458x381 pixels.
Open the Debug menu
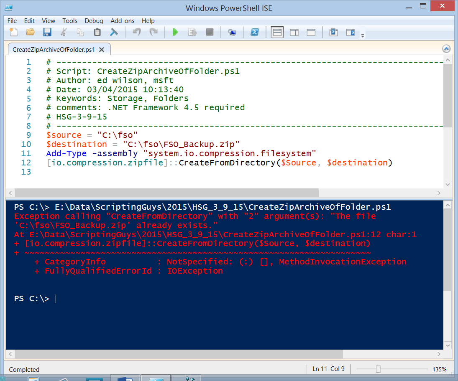(x=94, y=21)
